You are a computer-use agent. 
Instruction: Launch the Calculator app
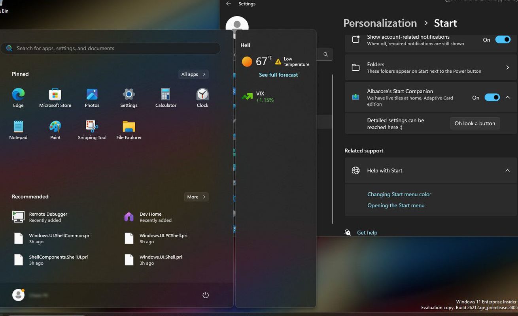pyautogui.click(x=166, y=98)
